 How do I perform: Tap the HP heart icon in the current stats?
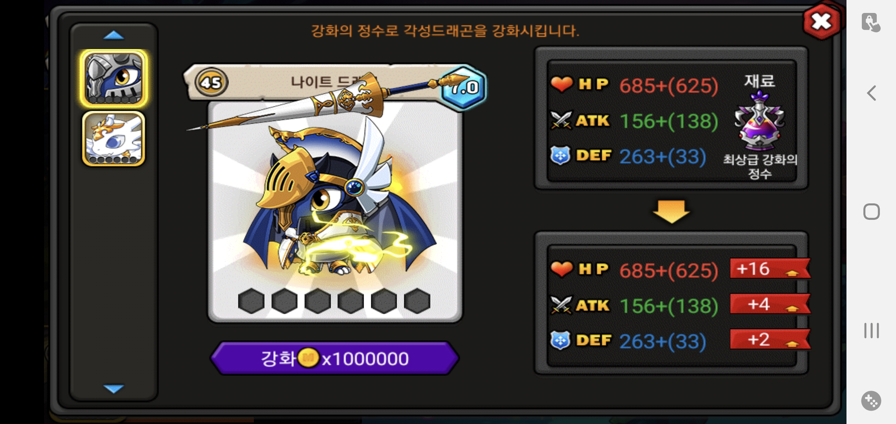coord(562,84)
